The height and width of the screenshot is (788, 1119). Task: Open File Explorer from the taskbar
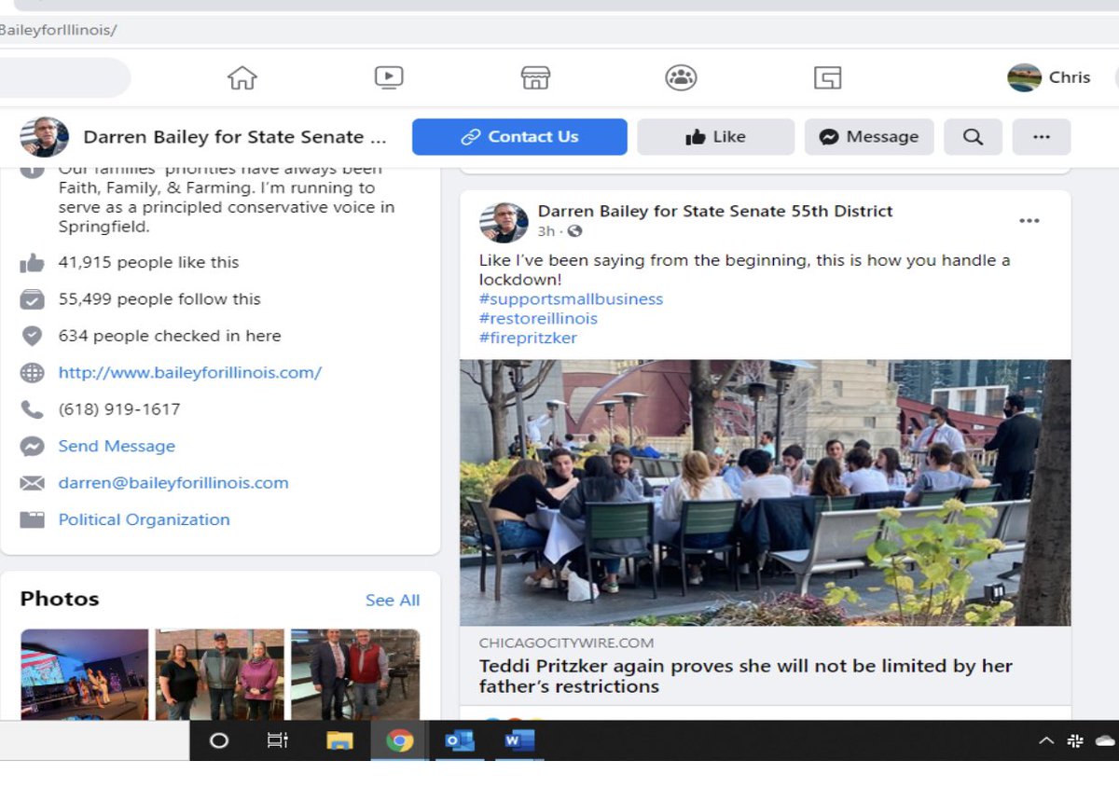pos(339,740)
